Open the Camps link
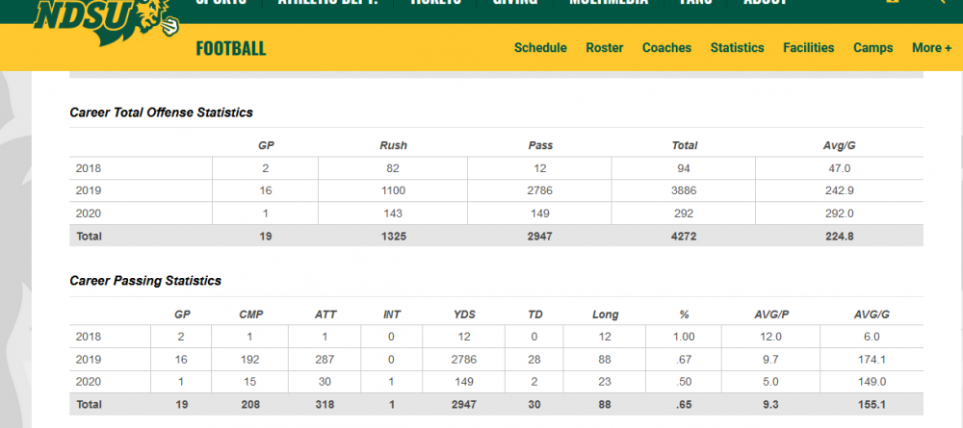 pos(872,48)
